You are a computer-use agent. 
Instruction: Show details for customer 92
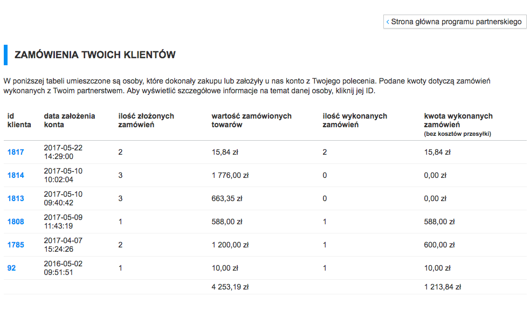coord(11,268)
